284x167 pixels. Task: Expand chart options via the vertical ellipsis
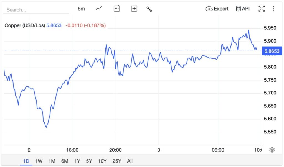point(274,9)
